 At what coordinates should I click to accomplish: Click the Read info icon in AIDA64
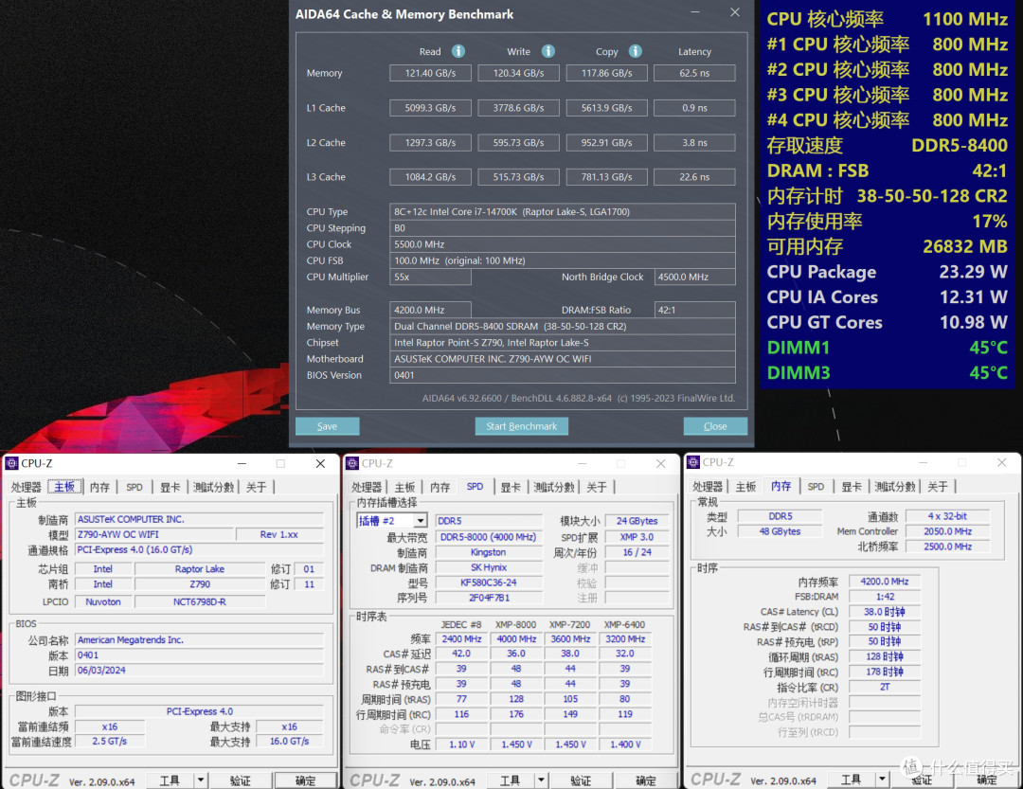point(458,51)
